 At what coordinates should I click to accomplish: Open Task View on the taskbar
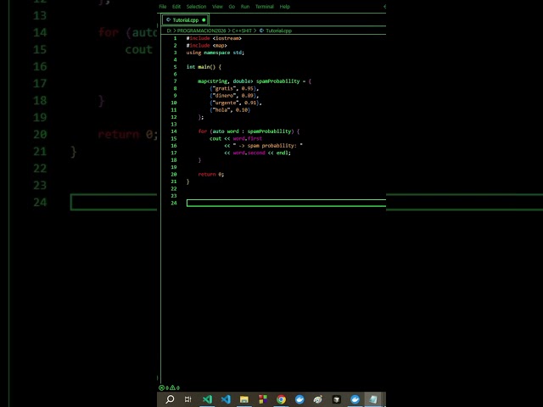(188, 399)
